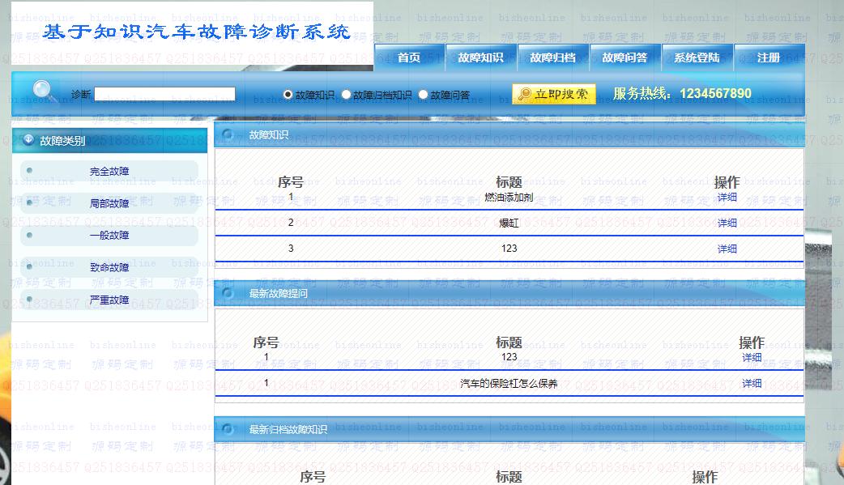
Task: Click the 最新归档故障知识 section header icon
Action: [228, 429]
